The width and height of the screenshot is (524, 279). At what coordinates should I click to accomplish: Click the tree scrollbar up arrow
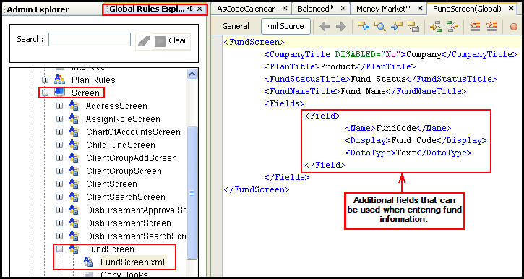pyautogui.click(x=192, y=74)
